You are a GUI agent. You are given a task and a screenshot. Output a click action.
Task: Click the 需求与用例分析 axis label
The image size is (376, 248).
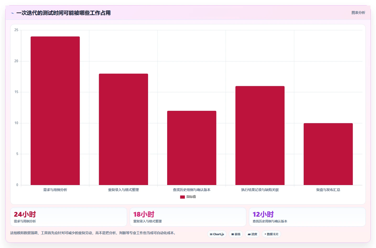pos(55,190)
